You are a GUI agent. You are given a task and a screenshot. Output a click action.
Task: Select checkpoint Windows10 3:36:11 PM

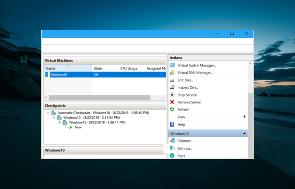click(97, 123)
